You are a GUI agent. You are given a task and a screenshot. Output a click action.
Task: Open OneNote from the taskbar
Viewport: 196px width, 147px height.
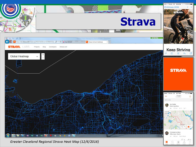(x=28, y=136)
